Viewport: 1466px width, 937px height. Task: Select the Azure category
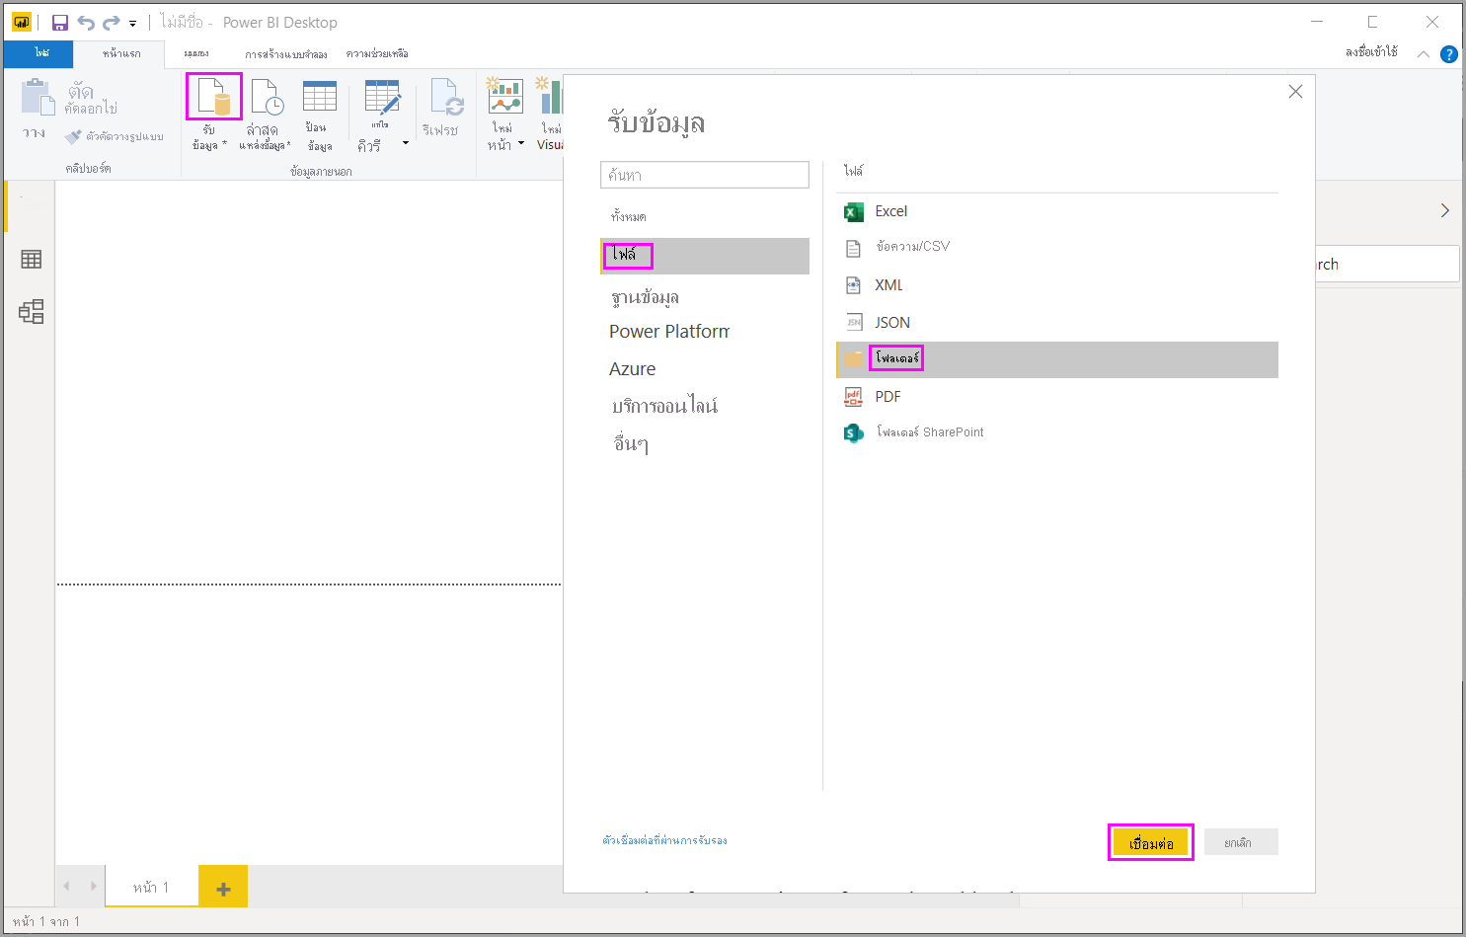tap(632, 368)
